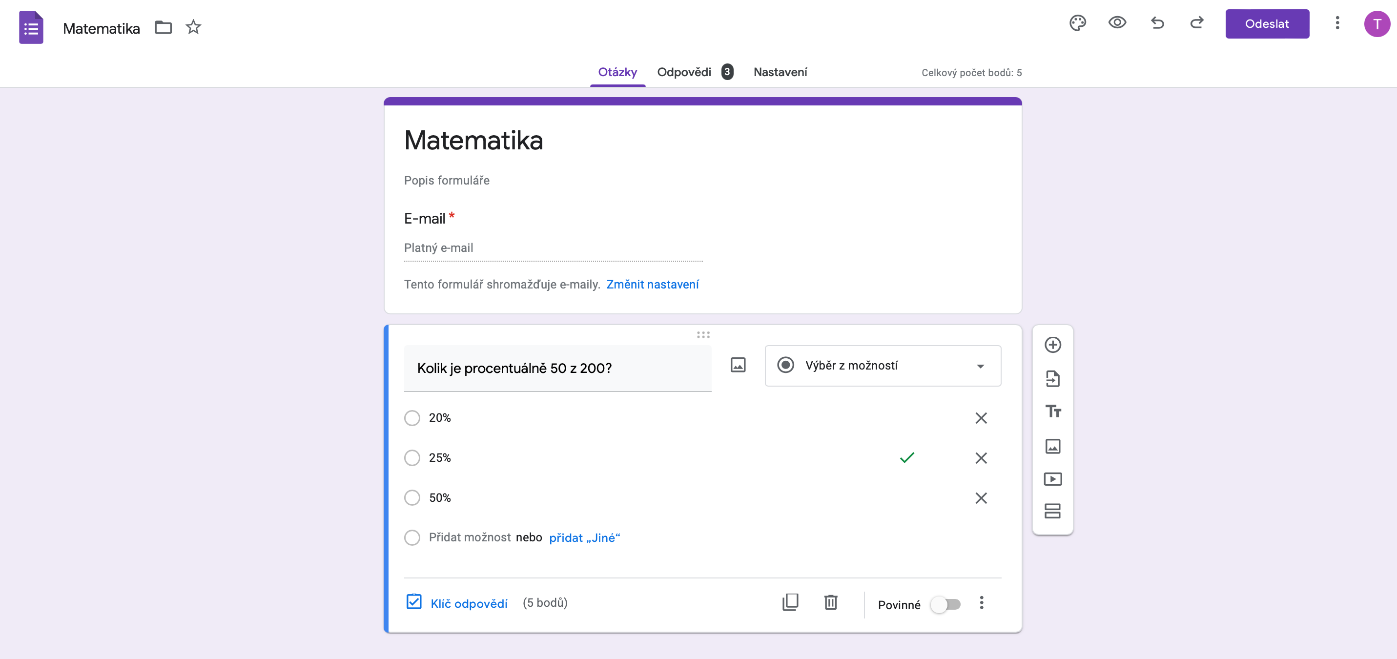Click the Odeslat button
The height and width of the screenshot is (659, 1397).
pos(1268,24)
